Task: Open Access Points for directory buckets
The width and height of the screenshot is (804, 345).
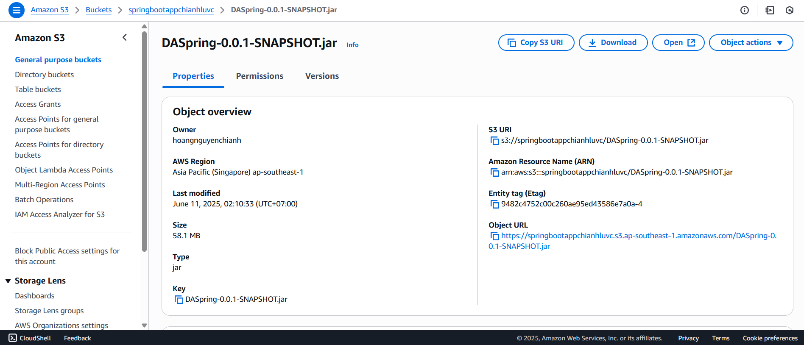Action: tap(59, 150)
